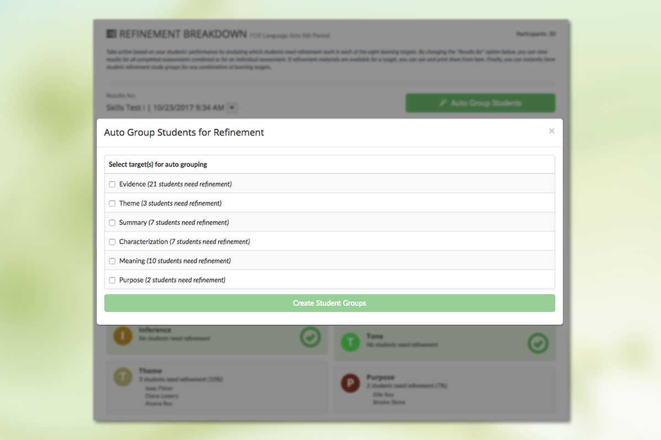Click student name Diana Lowery
Viewport: 661px width, 440px height.
162,395
